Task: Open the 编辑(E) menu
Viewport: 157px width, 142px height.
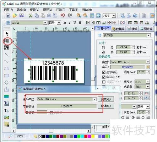Action: click(21, 10)
